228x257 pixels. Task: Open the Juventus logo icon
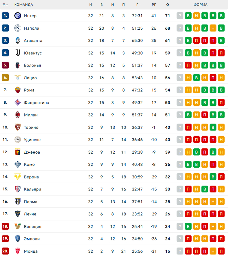(x=18, y=53)
